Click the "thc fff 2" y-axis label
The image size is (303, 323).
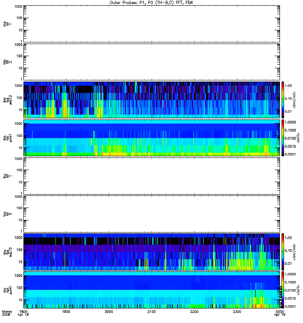coord(7,214)
